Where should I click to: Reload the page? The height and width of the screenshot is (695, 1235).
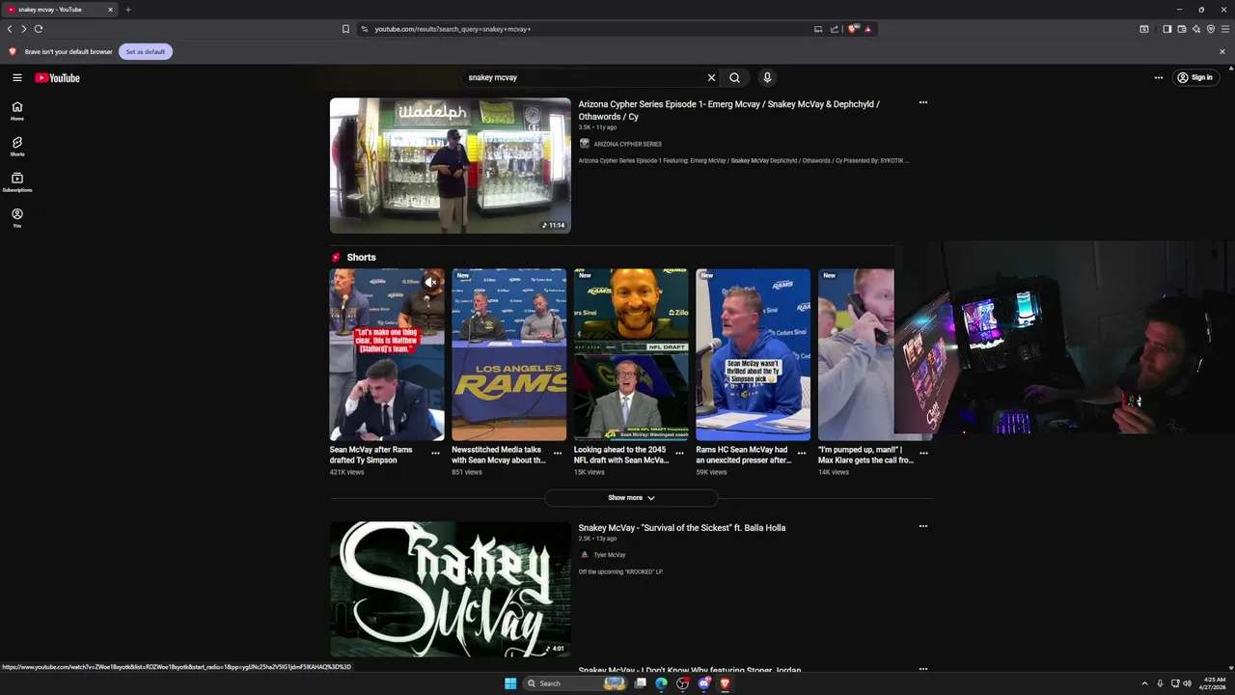click(39, 29)
